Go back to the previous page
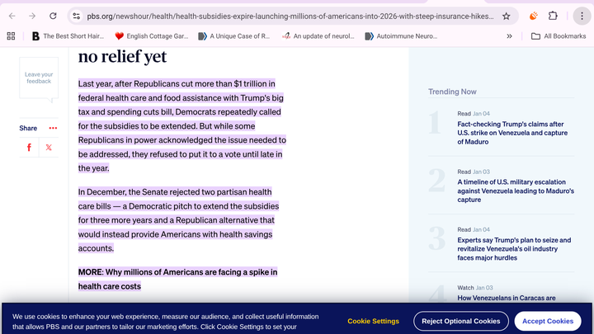 (x=12, y=16)
